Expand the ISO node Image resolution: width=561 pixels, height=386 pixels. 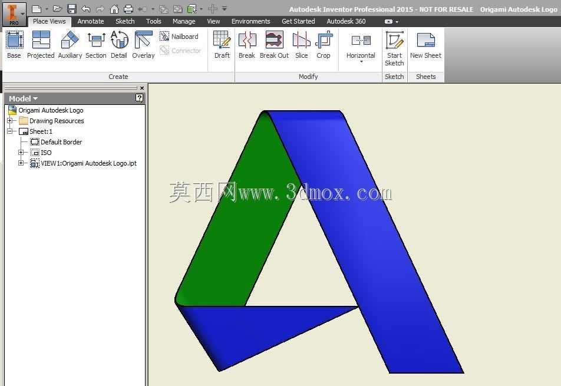21,153
